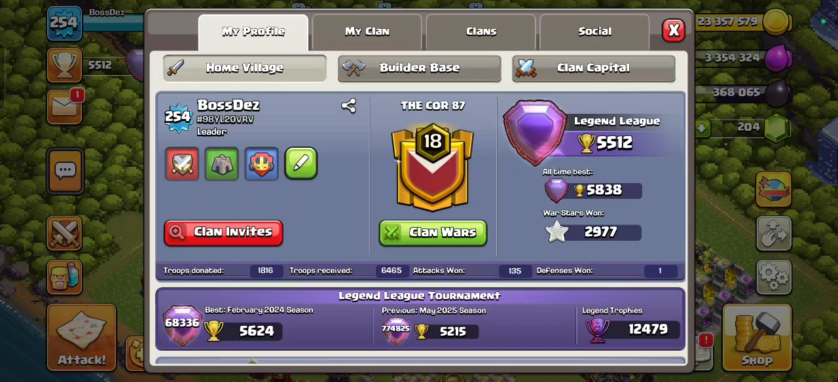Click the red Clan Invites button

[x=223, y=232]
